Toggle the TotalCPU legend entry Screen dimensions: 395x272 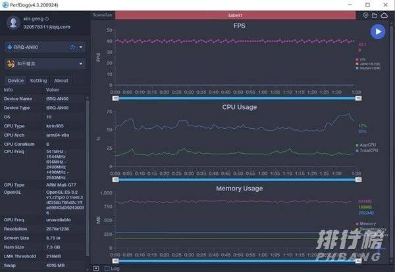click(x=367, y=150)
